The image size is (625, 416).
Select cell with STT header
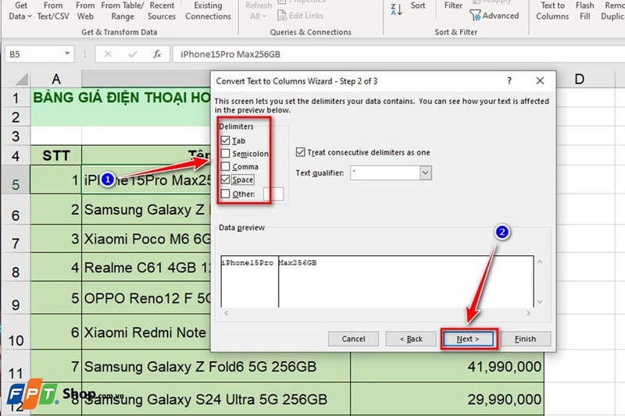click(56, 155)
